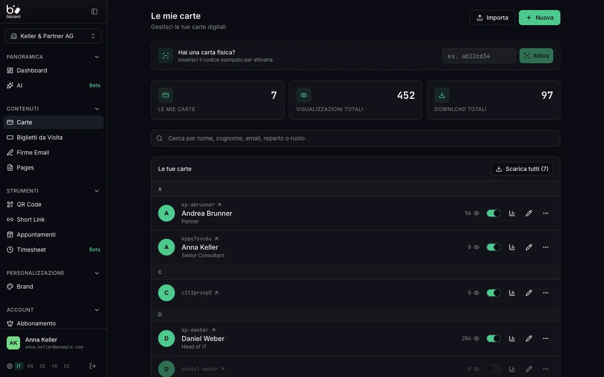This screenshot has width=604, height=377.
Task: Open Dashboard in the sidebar
Action: point(53,70)
